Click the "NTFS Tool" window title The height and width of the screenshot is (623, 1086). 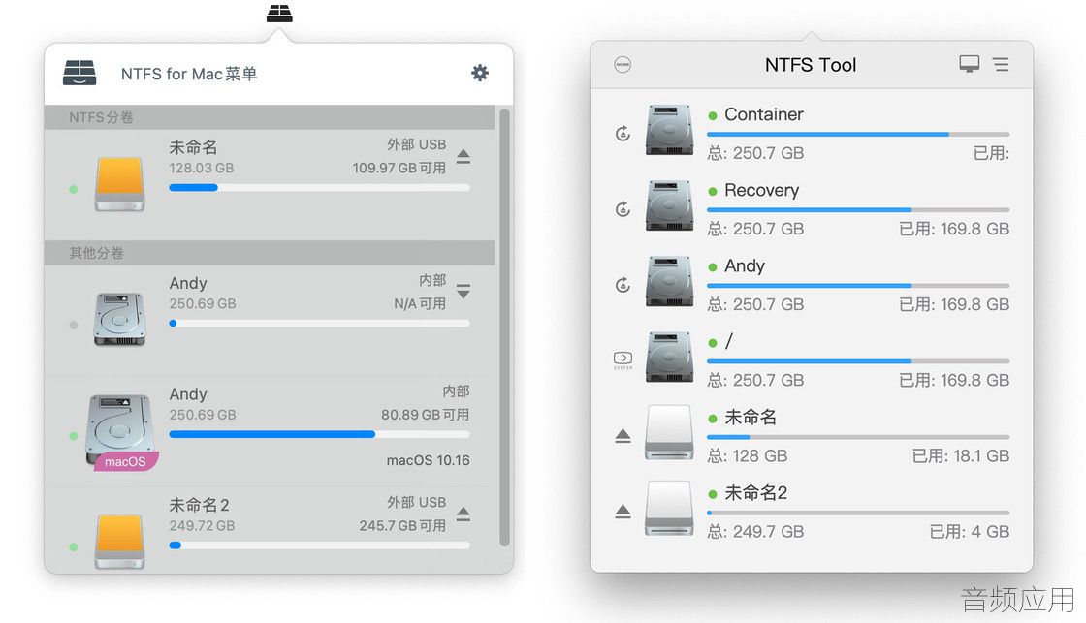click(811, 65)
